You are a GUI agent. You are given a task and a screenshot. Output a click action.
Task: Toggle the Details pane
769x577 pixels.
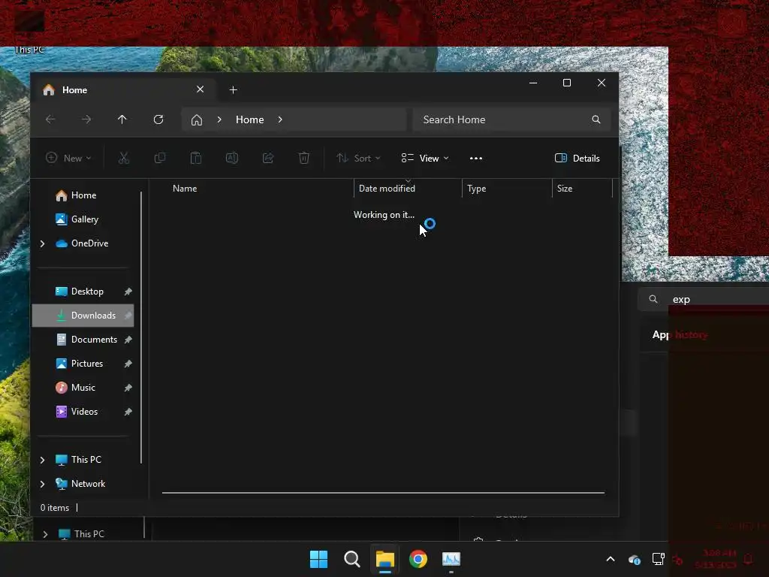(x=578, y=158)
